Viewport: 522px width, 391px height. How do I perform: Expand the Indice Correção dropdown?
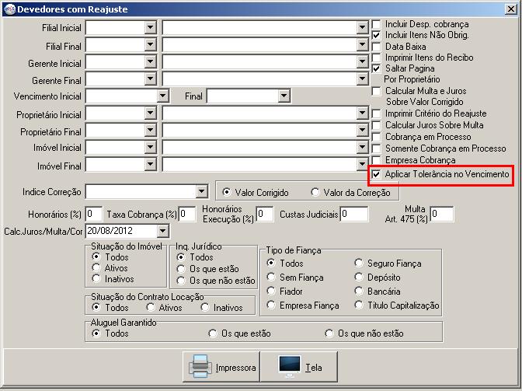[201, 191]
